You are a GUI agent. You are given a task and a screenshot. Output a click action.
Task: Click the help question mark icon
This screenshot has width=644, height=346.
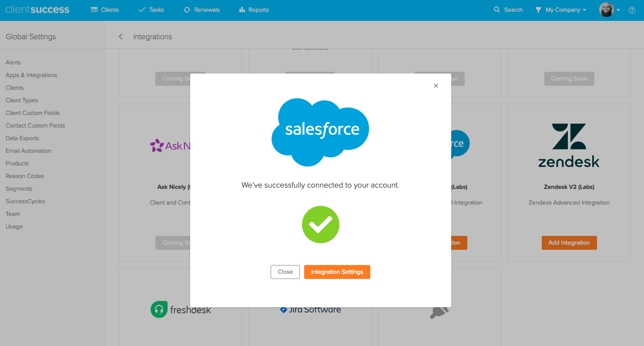(632, 10)
